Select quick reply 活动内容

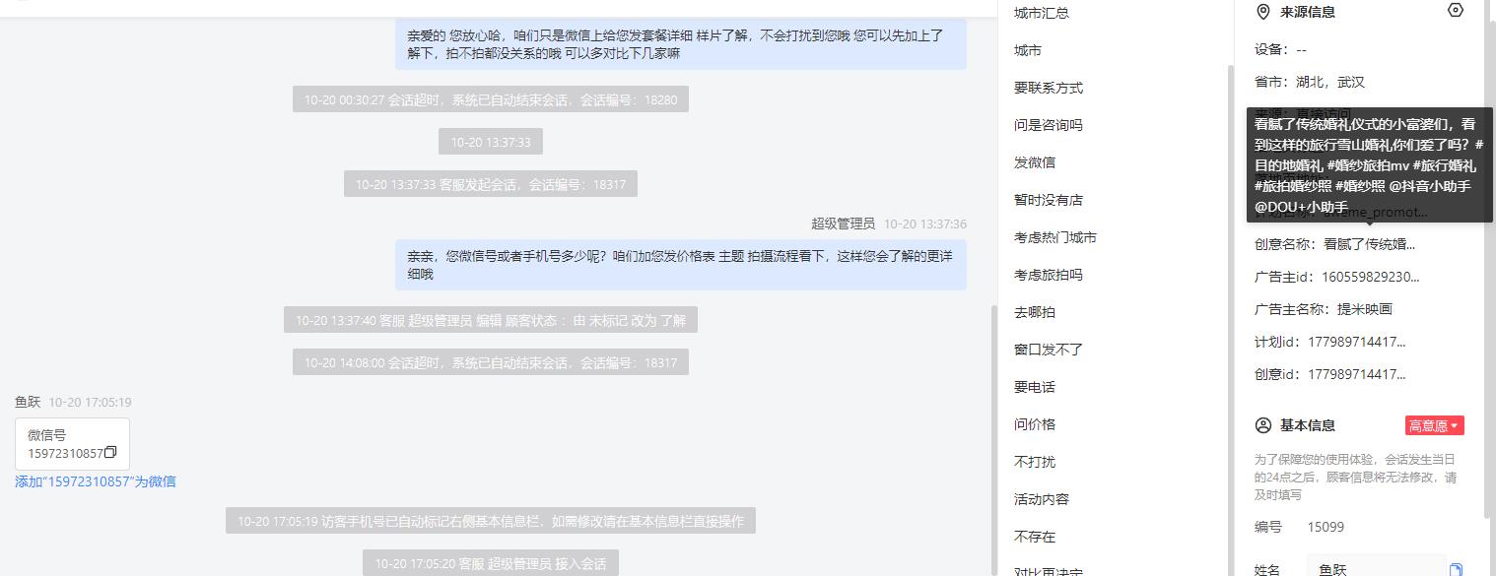coord(1042,499)
